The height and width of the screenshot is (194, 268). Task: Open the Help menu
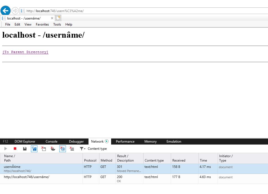click(69, 24)
